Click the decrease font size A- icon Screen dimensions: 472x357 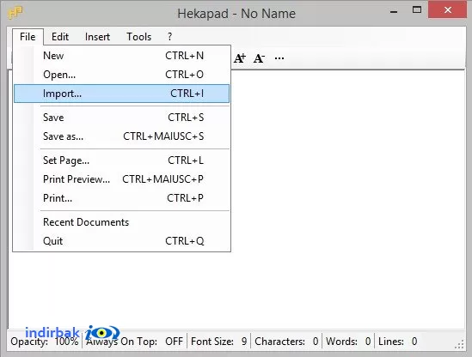click(x=259, y=58)
